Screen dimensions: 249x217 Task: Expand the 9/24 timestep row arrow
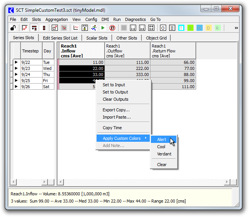(x=16, y=74)
